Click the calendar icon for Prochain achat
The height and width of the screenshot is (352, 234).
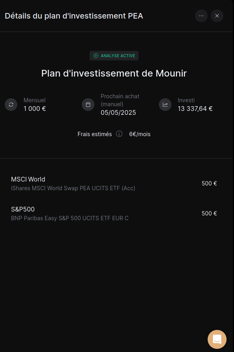[88, 105]
